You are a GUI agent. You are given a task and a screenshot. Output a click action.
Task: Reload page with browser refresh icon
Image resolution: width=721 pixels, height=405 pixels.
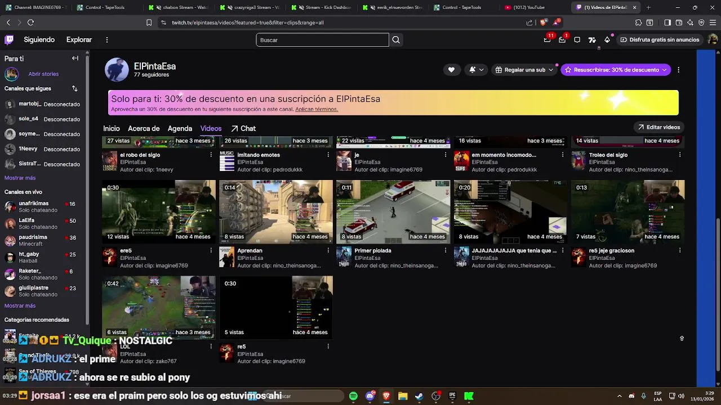point(30,22)
